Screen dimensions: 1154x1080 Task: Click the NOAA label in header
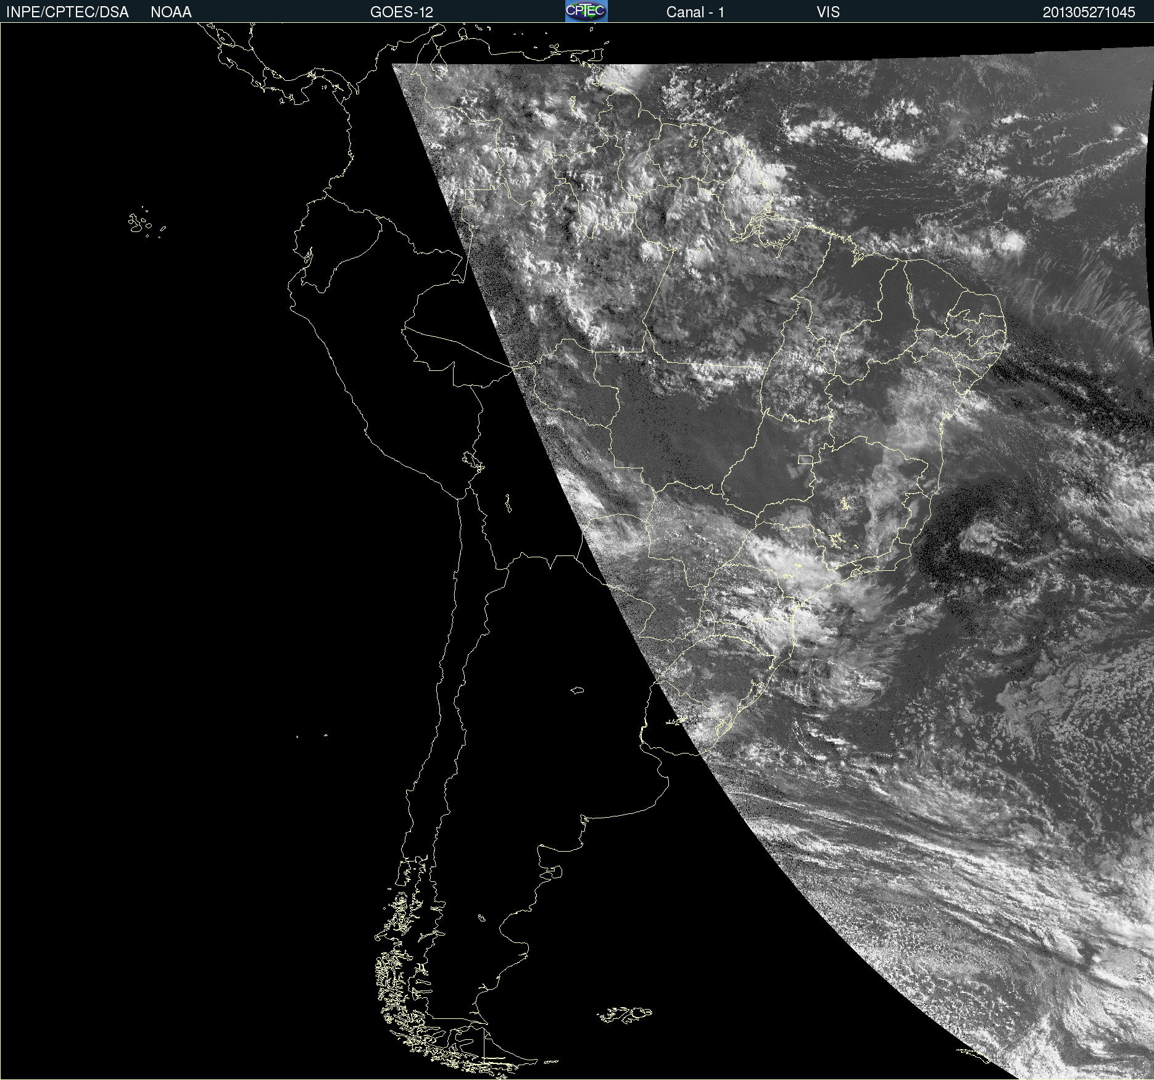coord(171,12)
